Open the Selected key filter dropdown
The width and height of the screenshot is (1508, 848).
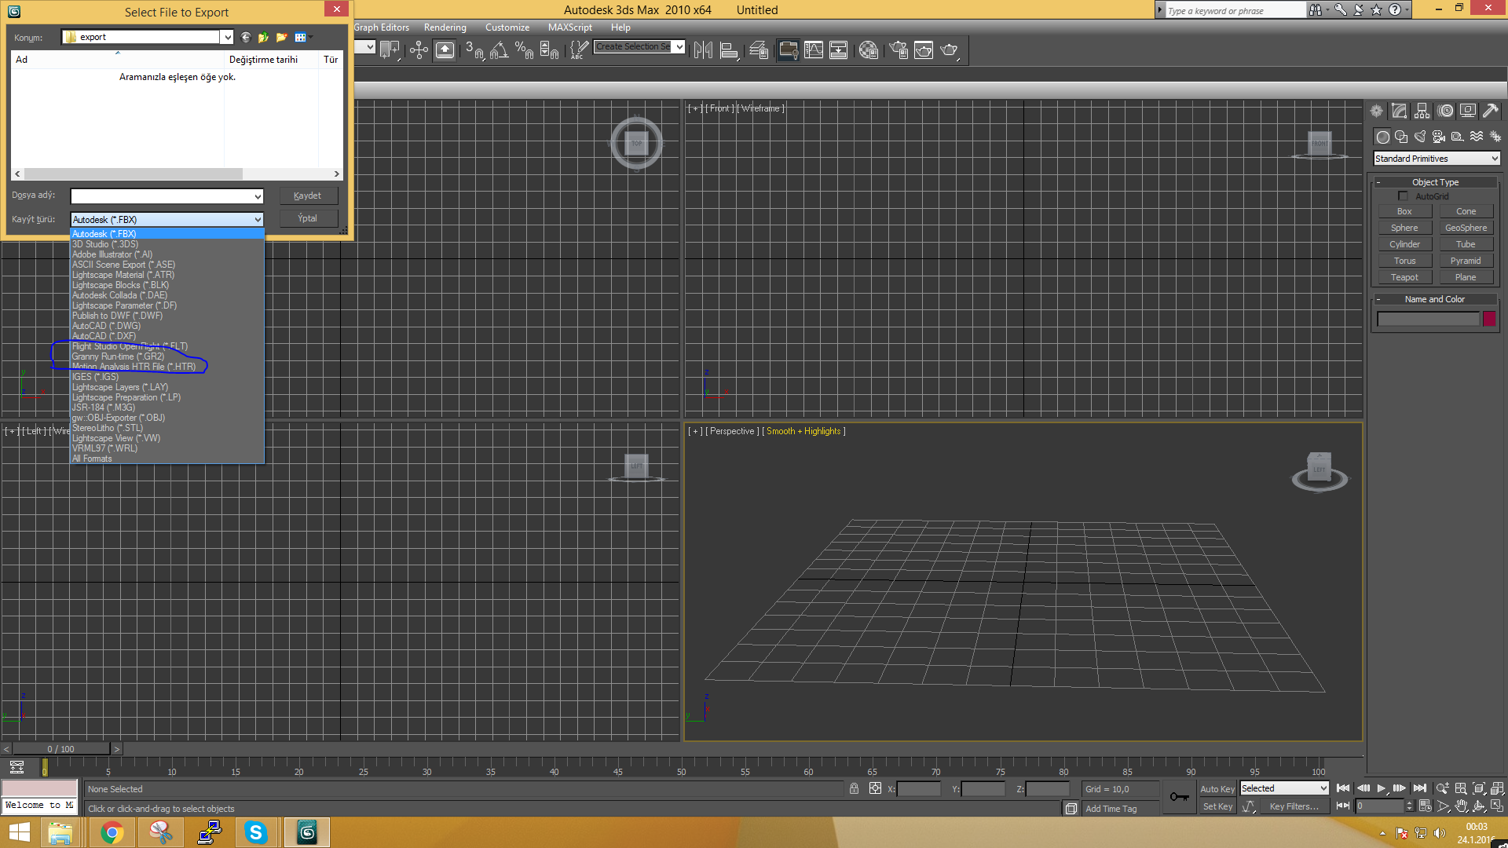1284,788
